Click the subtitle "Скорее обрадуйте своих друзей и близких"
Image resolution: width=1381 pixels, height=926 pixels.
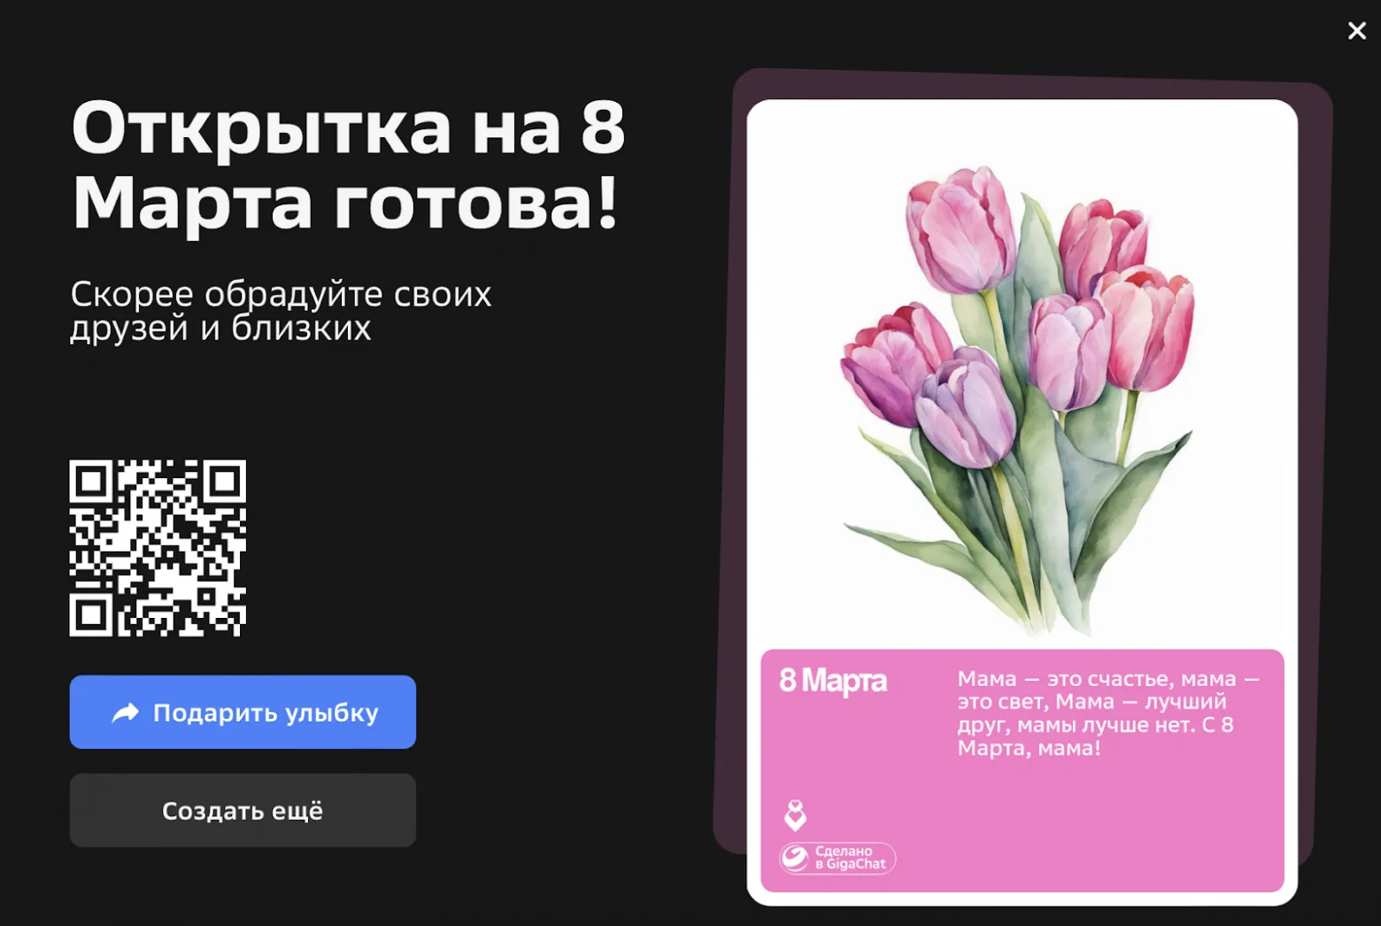[x=281, y=311]
